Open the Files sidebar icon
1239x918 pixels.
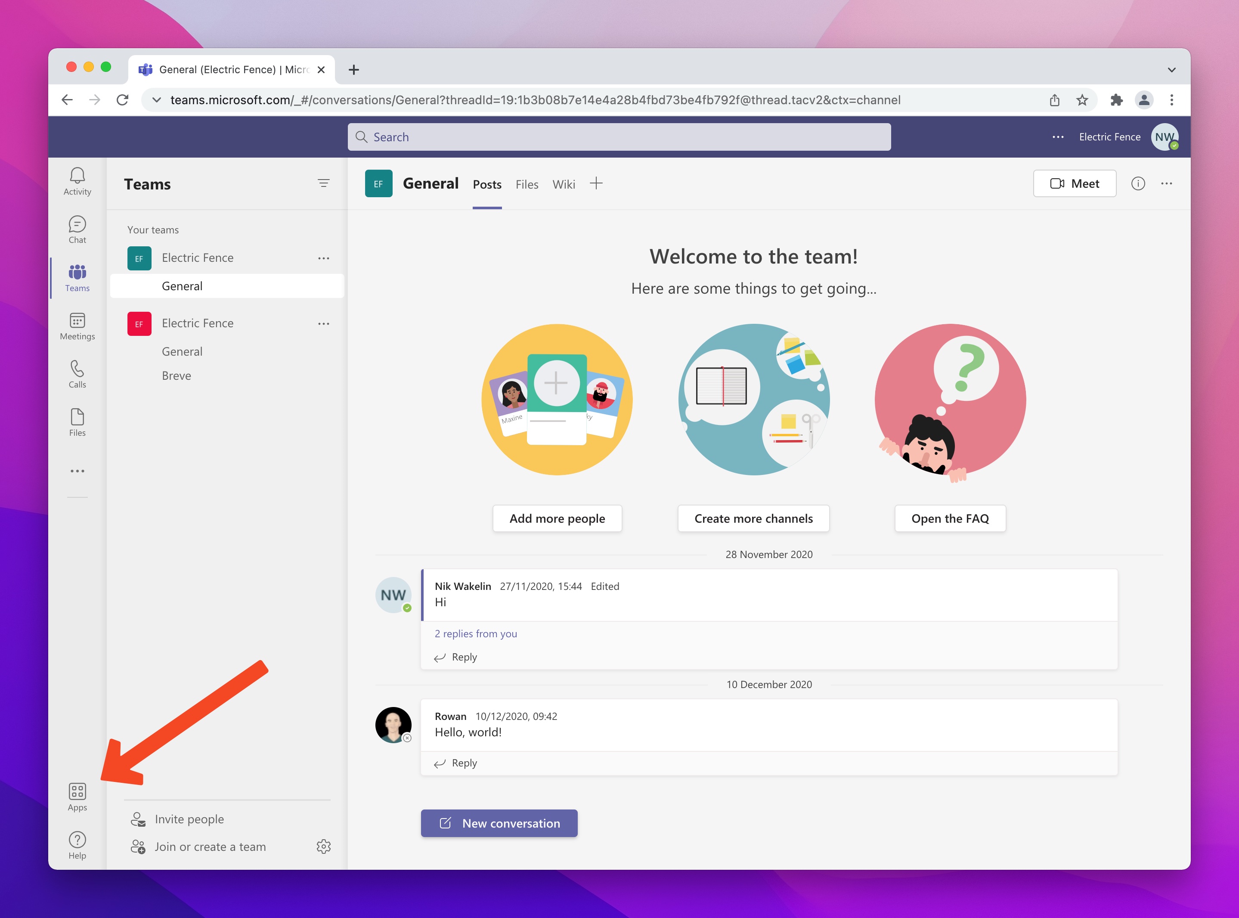[77, 423]
